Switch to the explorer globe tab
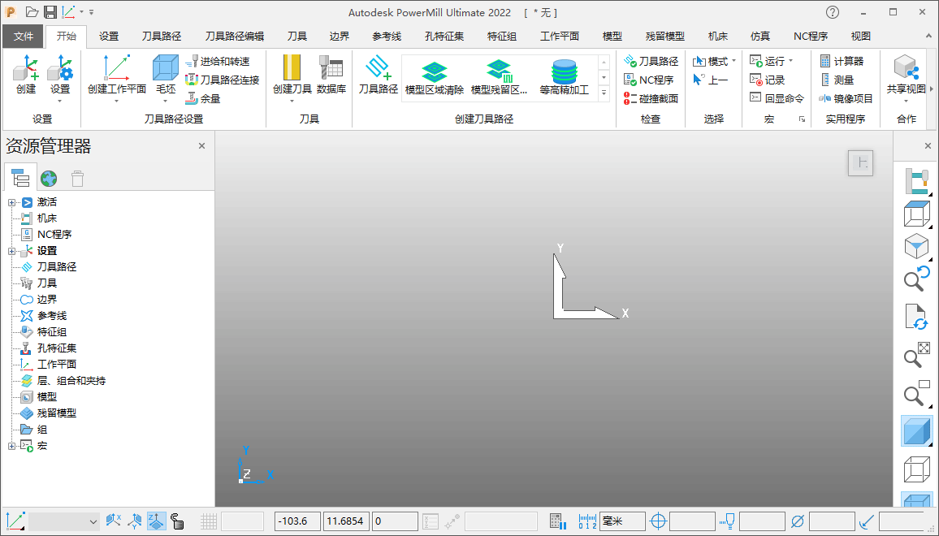Screen dimensions: 939x536 [49, 178]
